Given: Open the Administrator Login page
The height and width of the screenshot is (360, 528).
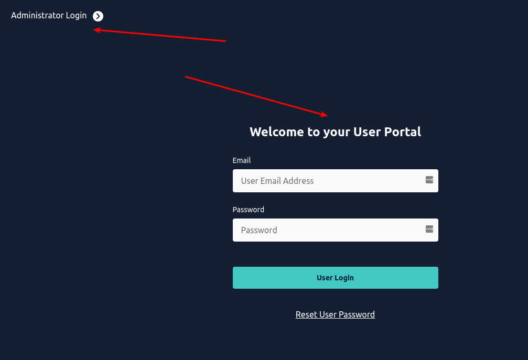Looking at the screenshot, I should pos(49,16).
